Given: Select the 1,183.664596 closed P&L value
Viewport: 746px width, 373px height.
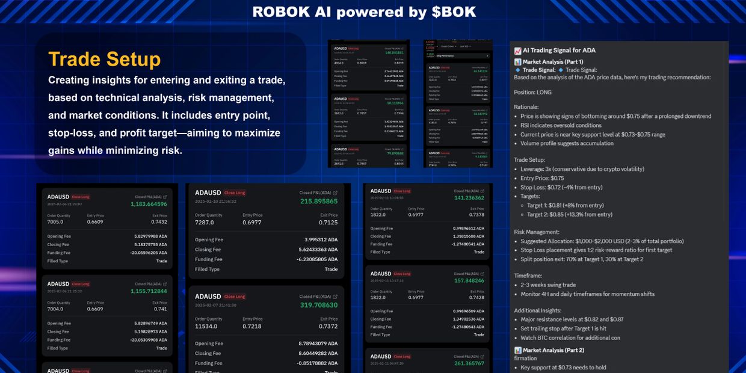Looking at the screenshot, I should click(149, 204).
